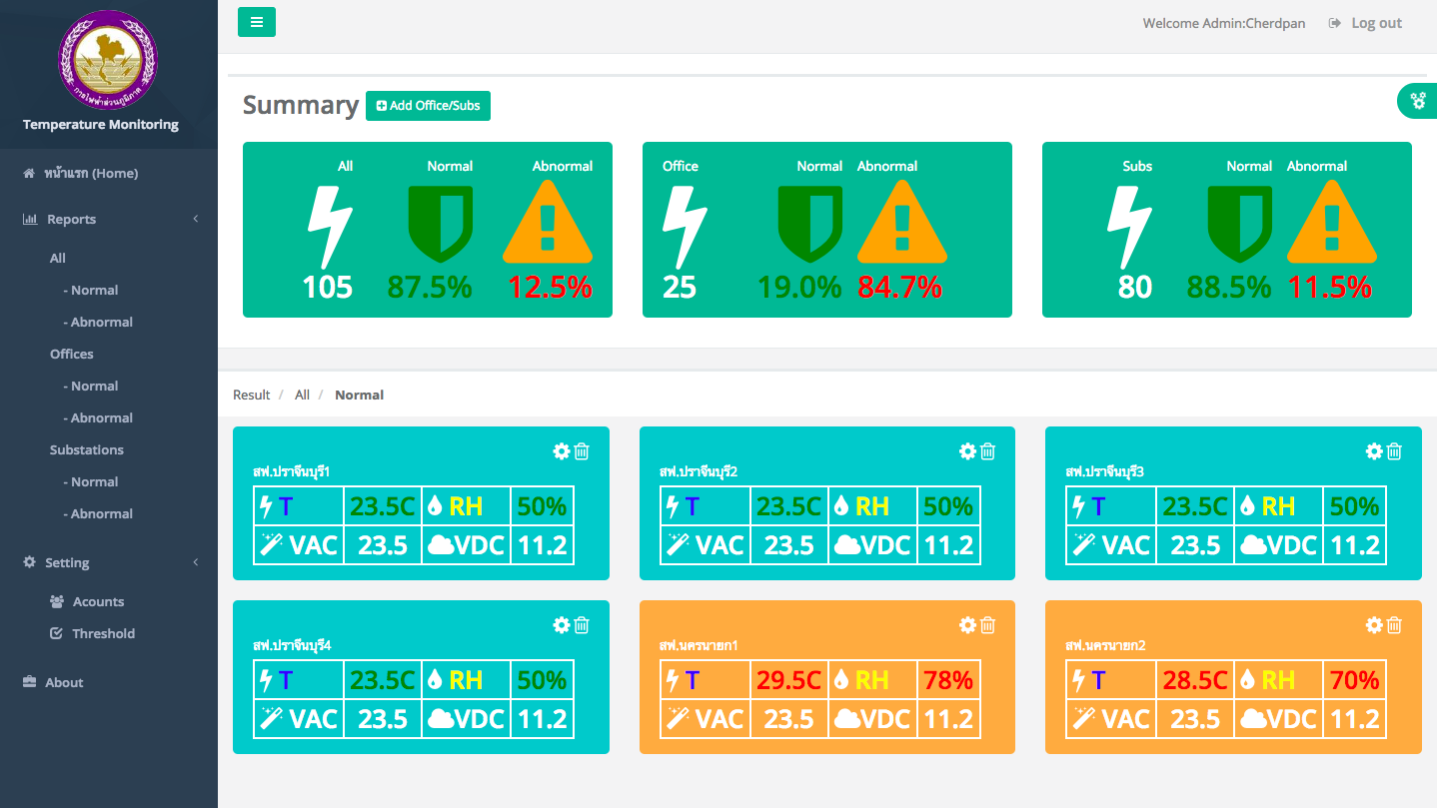The width and height of the screenshot is (1437, 808).
Task: Click the gear icon on สฟ.ปราจีนบุรี3 card
Action: coord(1374,451)
